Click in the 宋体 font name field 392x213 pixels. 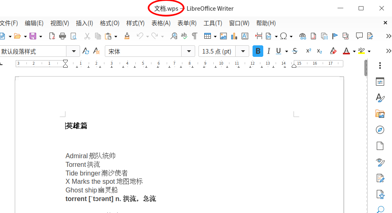pyautogui.click(x=143, y=51)
